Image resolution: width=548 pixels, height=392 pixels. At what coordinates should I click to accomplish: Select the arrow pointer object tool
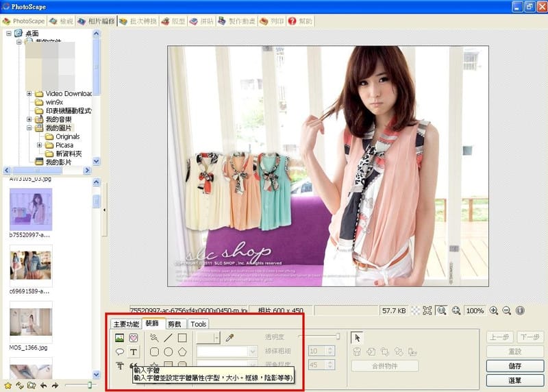[356, 337]
